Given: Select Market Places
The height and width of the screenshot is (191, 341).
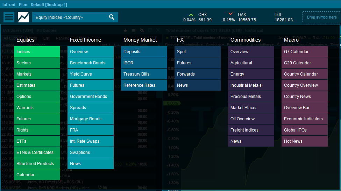Looking at the screenshot, I should coord(251,108).
